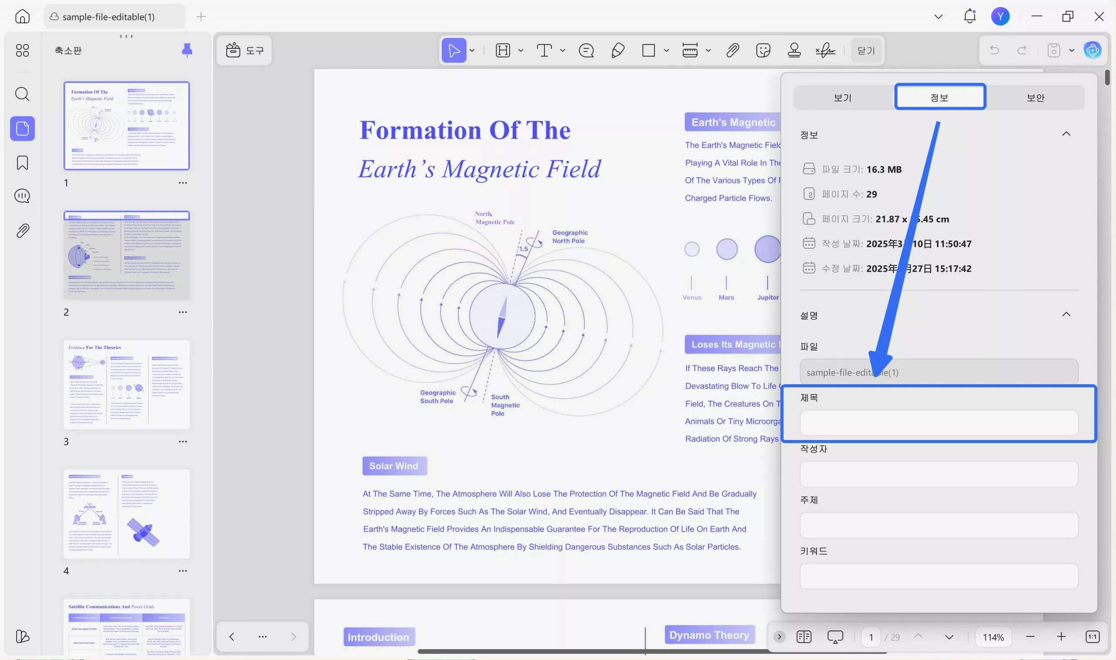
Task: Open the bookmarks panel
Action: 22,163
